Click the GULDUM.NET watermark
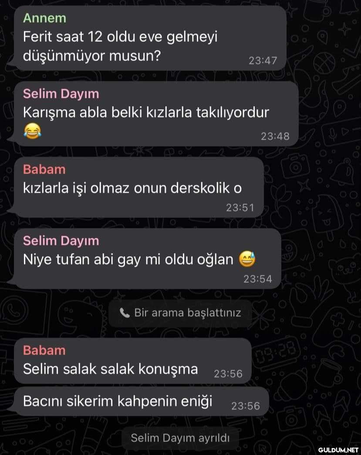Viewport: 361px width, 455px height. point(338,450)
